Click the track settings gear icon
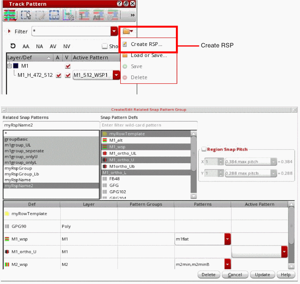Image resolution: width=300 pixels, height=284 pixels. tap(69, 15)
